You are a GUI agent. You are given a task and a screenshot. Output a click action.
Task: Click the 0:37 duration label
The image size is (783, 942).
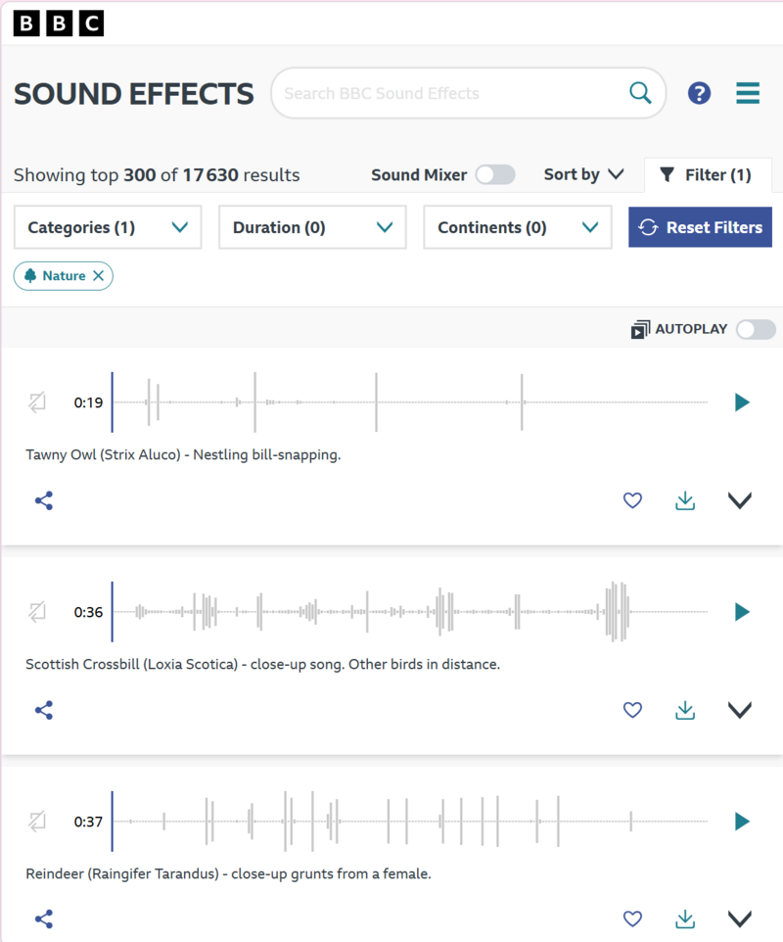(88, 822)
